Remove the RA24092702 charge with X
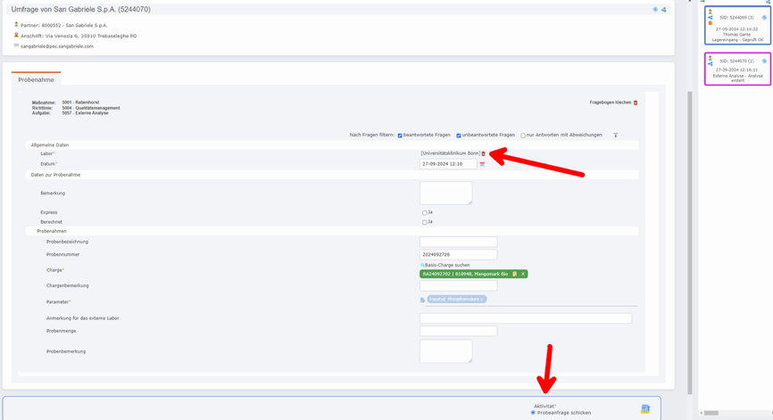 (523, 274)
